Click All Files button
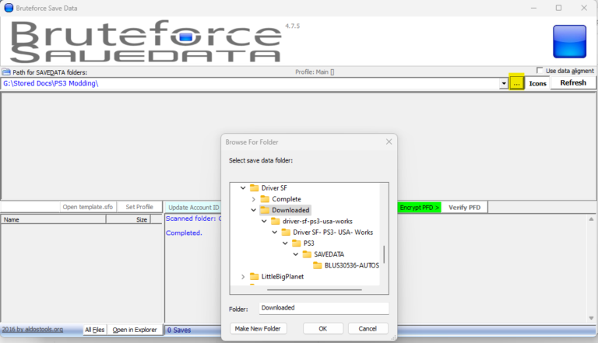598x343 pixels. coord(94,330)
